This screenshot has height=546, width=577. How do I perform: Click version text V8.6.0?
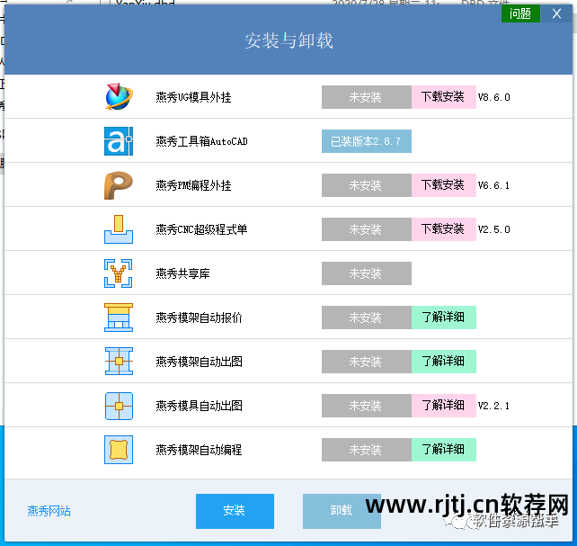click(493, 97)
